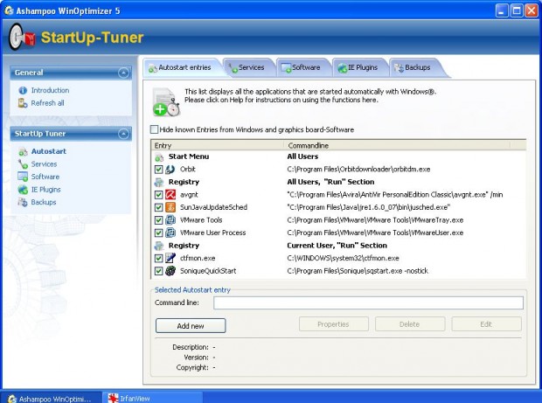Click the Ashampoo icon in the title bar
Screen dimensions: 542x403
point(9,10)
